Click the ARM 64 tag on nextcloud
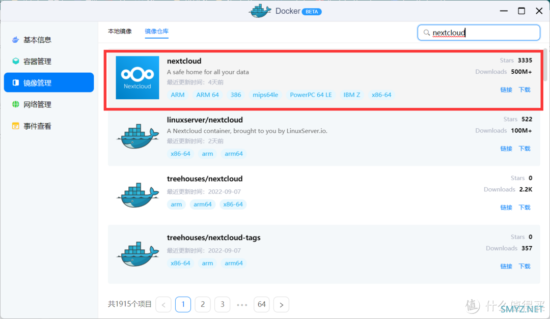 [208, 95]
